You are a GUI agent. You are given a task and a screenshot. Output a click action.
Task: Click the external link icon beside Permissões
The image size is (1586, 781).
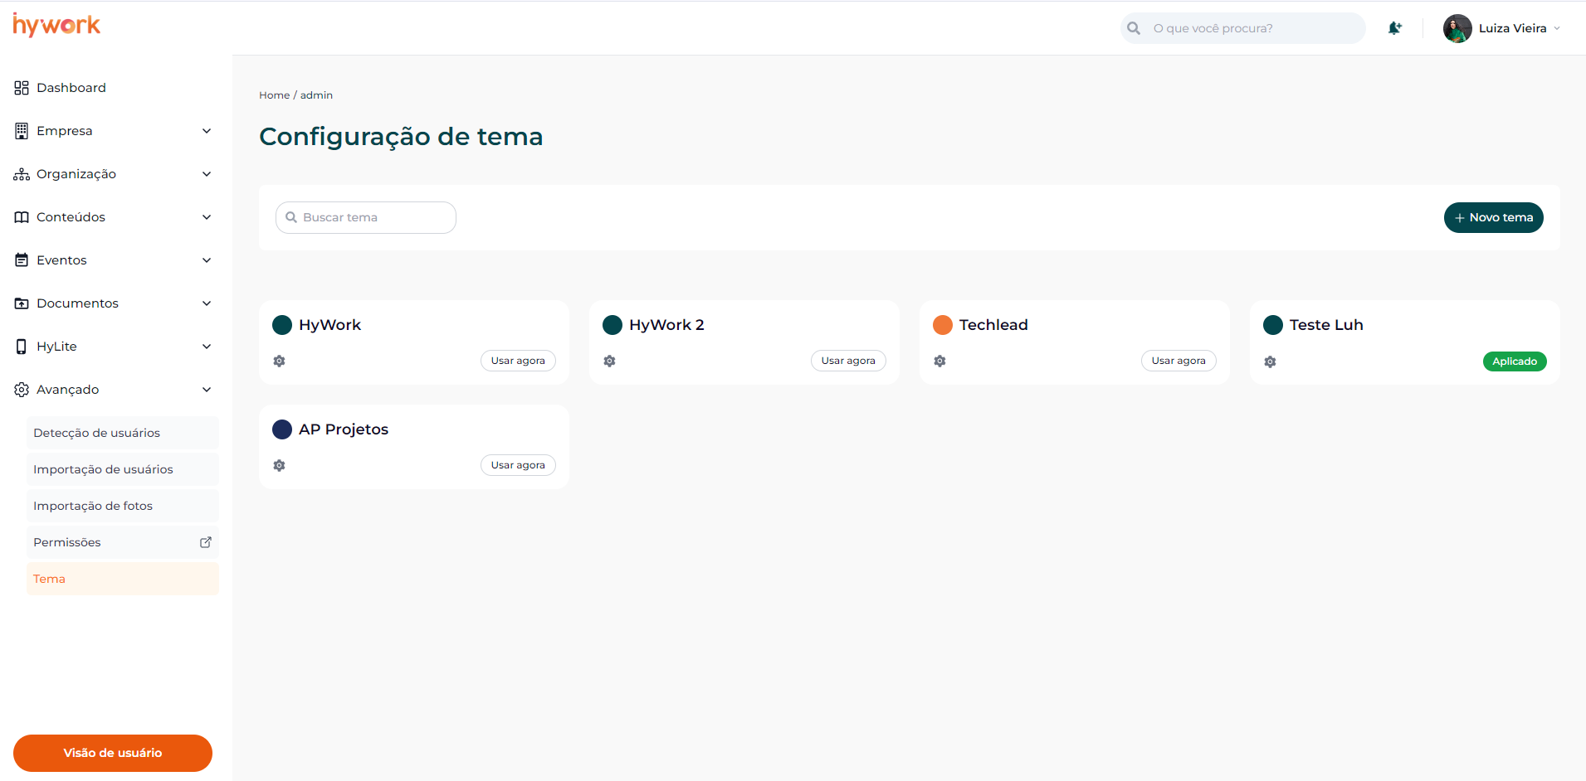pos(206,542)
